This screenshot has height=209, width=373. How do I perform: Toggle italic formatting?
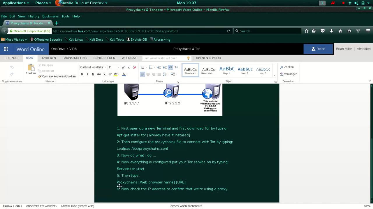[x=87, y=74]
